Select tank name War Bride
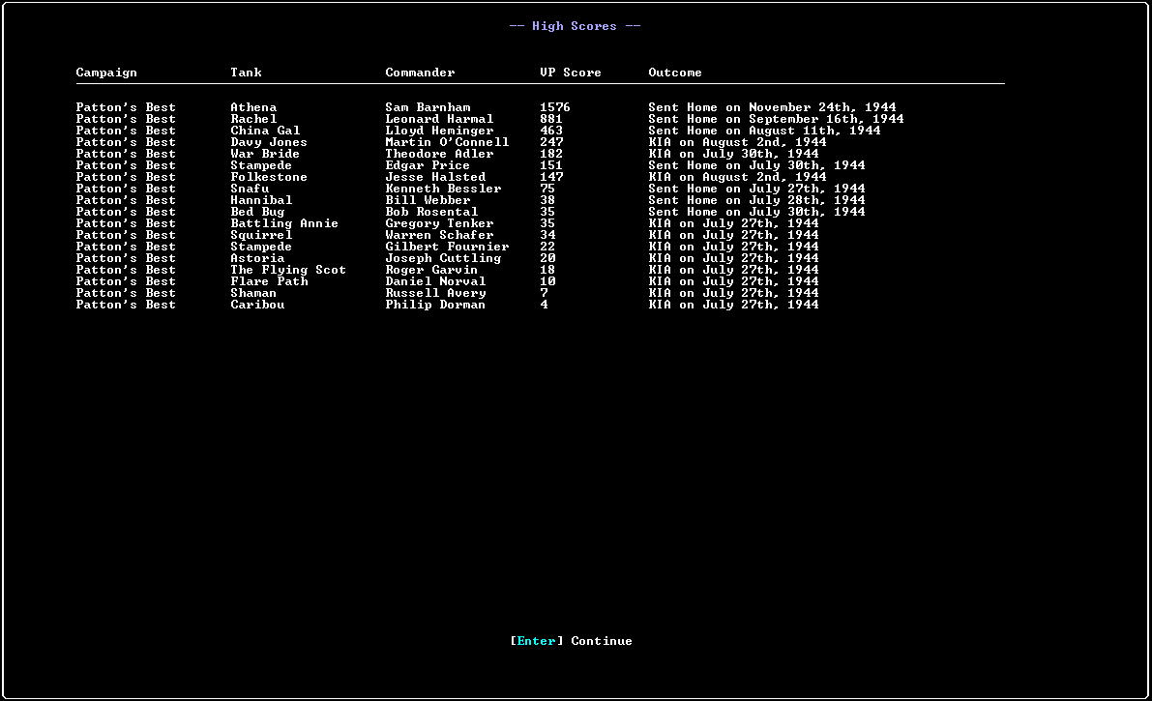 (x=265, y=154)
